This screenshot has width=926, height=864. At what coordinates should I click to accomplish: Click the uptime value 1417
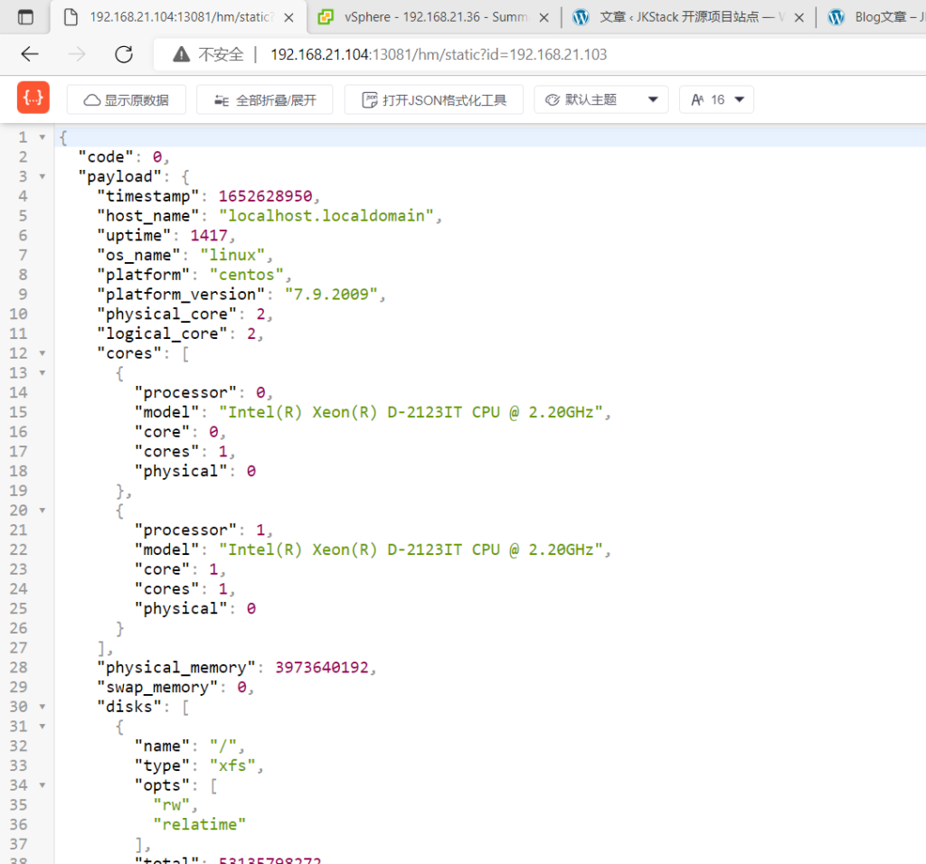[x=209, y=236]
